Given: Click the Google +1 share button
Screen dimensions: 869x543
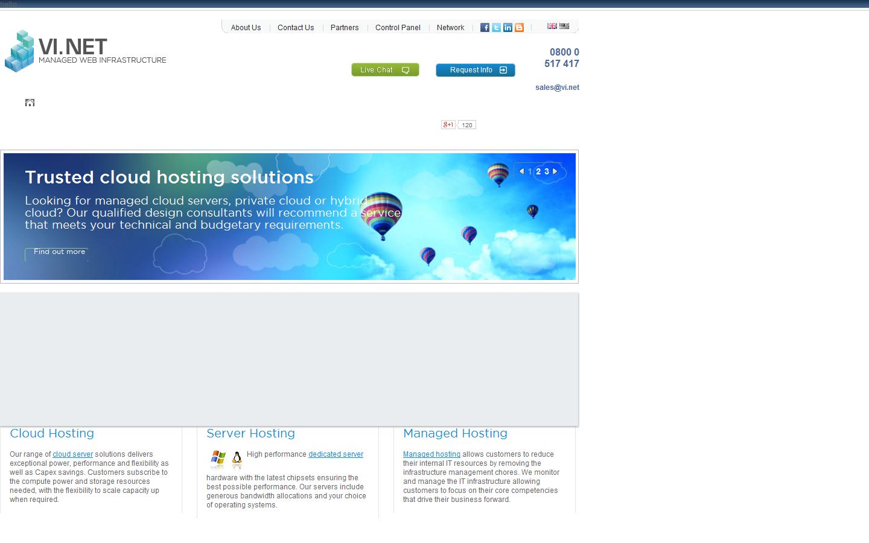Looking at the screenshot, I should [447, 124].
